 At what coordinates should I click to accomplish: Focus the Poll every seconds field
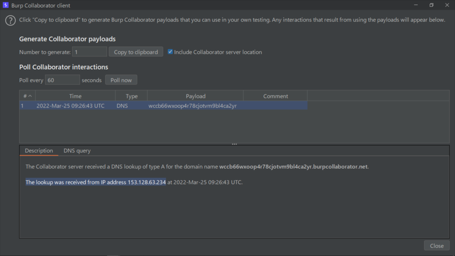point(62,80)
